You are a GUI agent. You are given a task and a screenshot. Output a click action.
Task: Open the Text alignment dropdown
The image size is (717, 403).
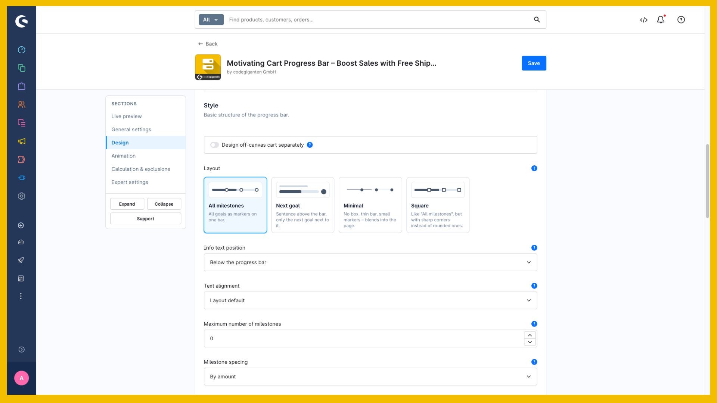(370, 300)
